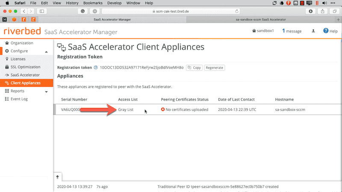Click the SaaS Accelerator Client Appliances page icon
Image resolution: width=342 pixels, height=192 pixels.
point(61,47)
